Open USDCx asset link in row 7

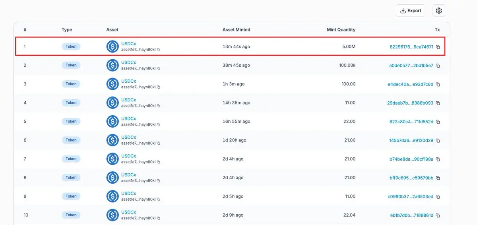coord(128,156)
